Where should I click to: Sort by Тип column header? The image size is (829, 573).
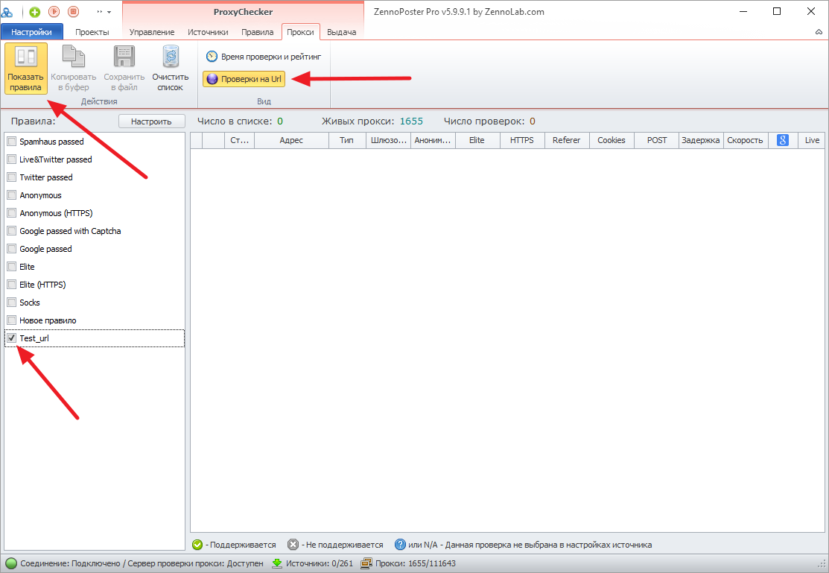(x=347, y=140)
